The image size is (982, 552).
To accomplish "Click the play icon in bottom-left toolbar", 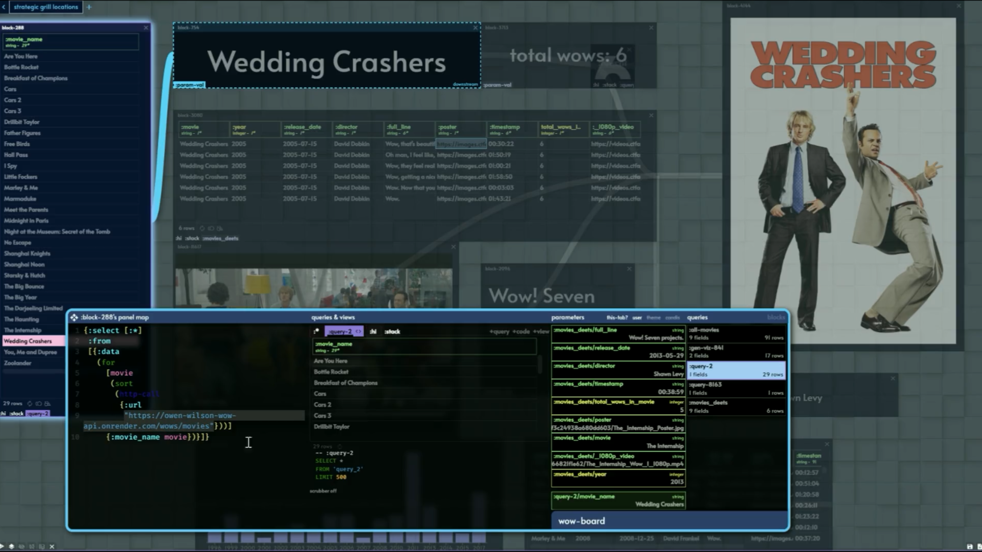I will click(x=2, y=546).
